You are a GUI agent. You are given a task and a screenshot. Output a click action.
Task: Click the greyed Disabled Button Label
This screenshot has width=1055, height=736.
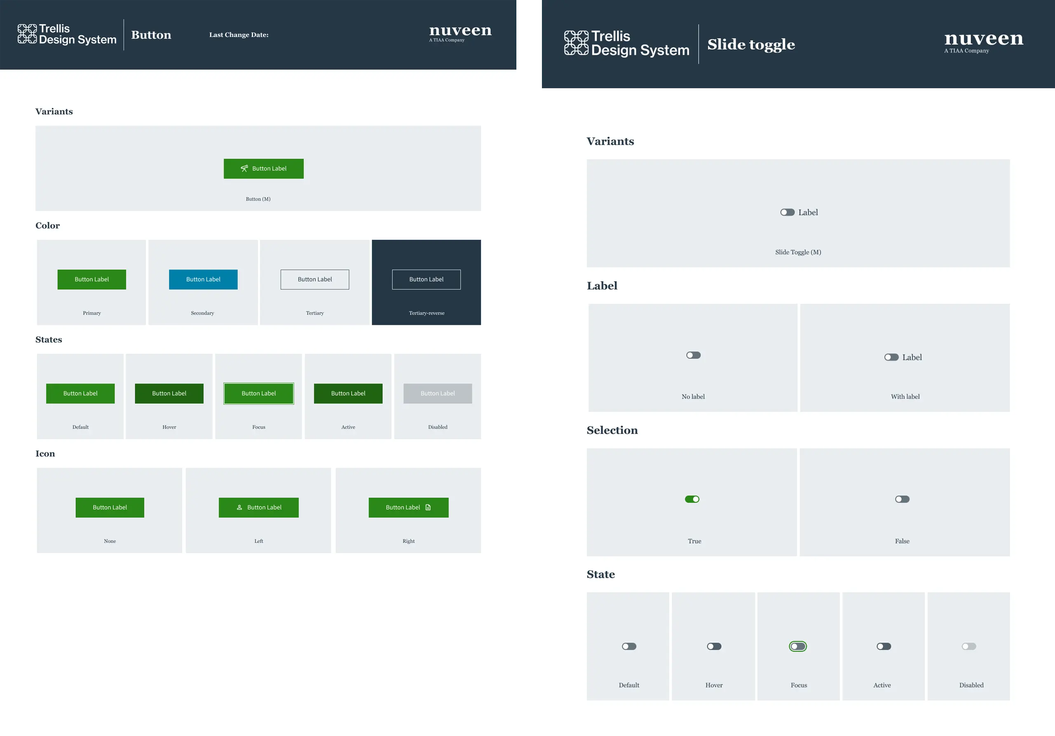pos(437,393)
